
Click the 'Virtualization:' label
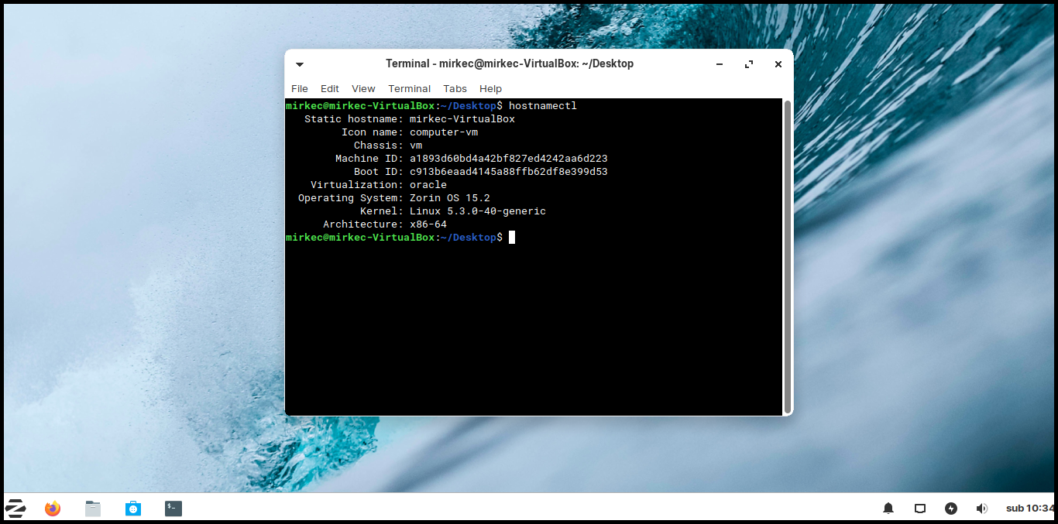click(x=357, y=184)
